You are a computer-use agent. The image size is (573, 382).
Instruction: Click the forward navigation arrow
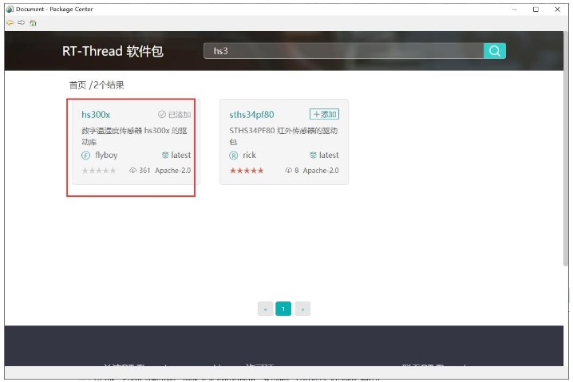pos(22,22)
